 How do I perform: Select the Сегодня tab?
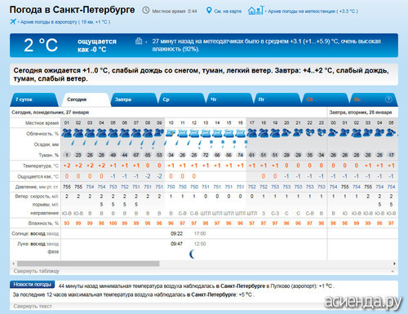(86, 100)
